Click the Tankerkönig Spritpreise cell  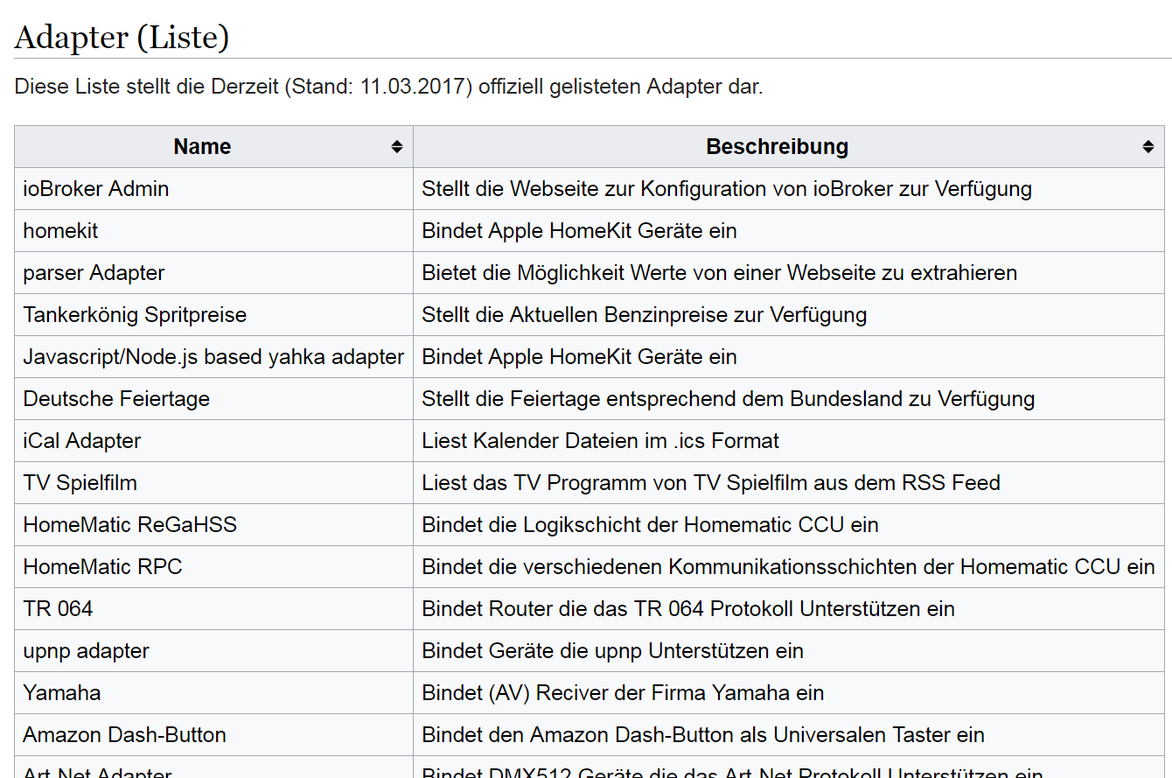point(135,315)
